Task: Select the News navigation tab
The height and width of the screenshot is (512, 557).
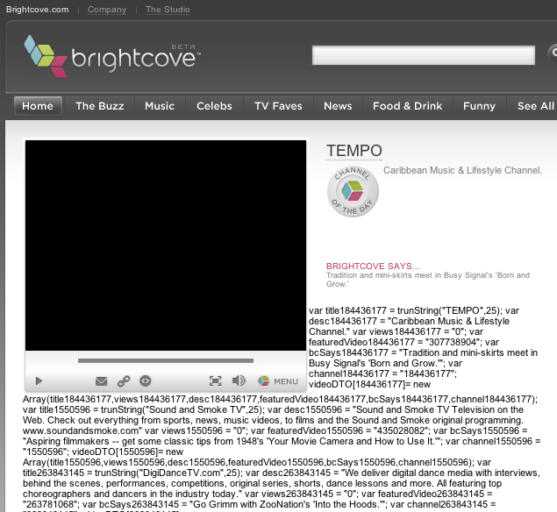Action: pyautogui.click(x=338, y=106)
